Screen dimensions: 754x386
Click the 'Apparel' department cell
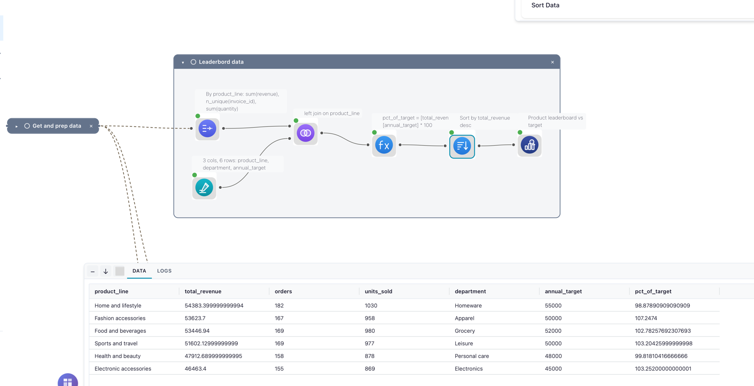coord(464,318)
